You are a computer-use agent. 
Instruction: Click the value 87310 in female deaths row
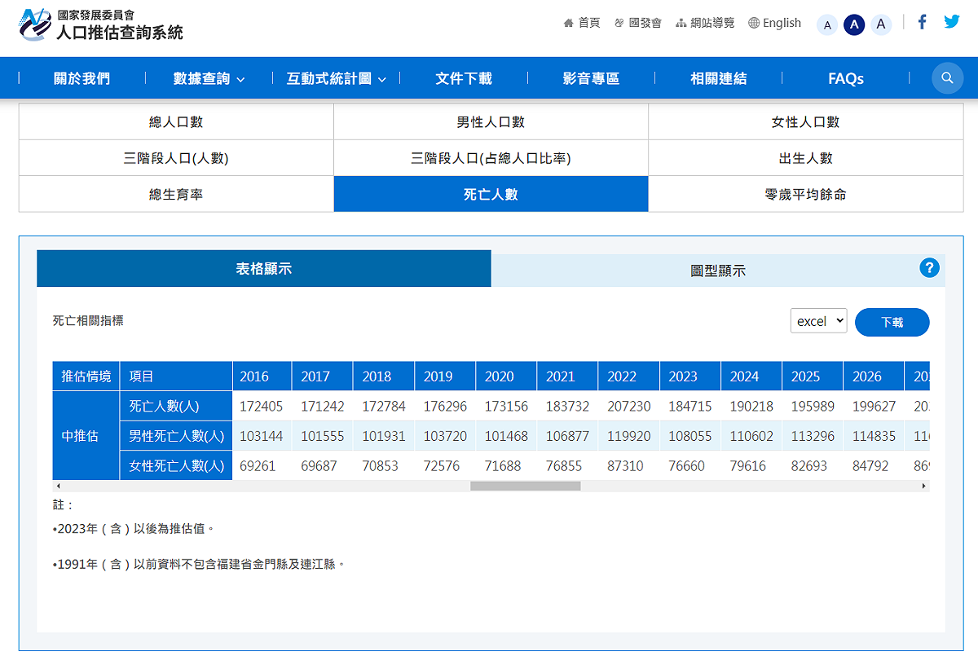pyautogui.click(x=625, y=466)
